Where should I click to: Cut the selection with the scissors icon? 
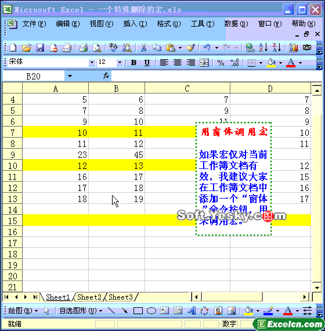(x=143, y=48)
